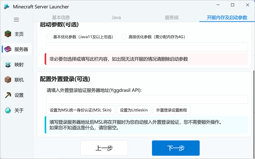Enable the 高级优化参数 checkbox
This screenshot has width=255, height=159.
[124, 37]
